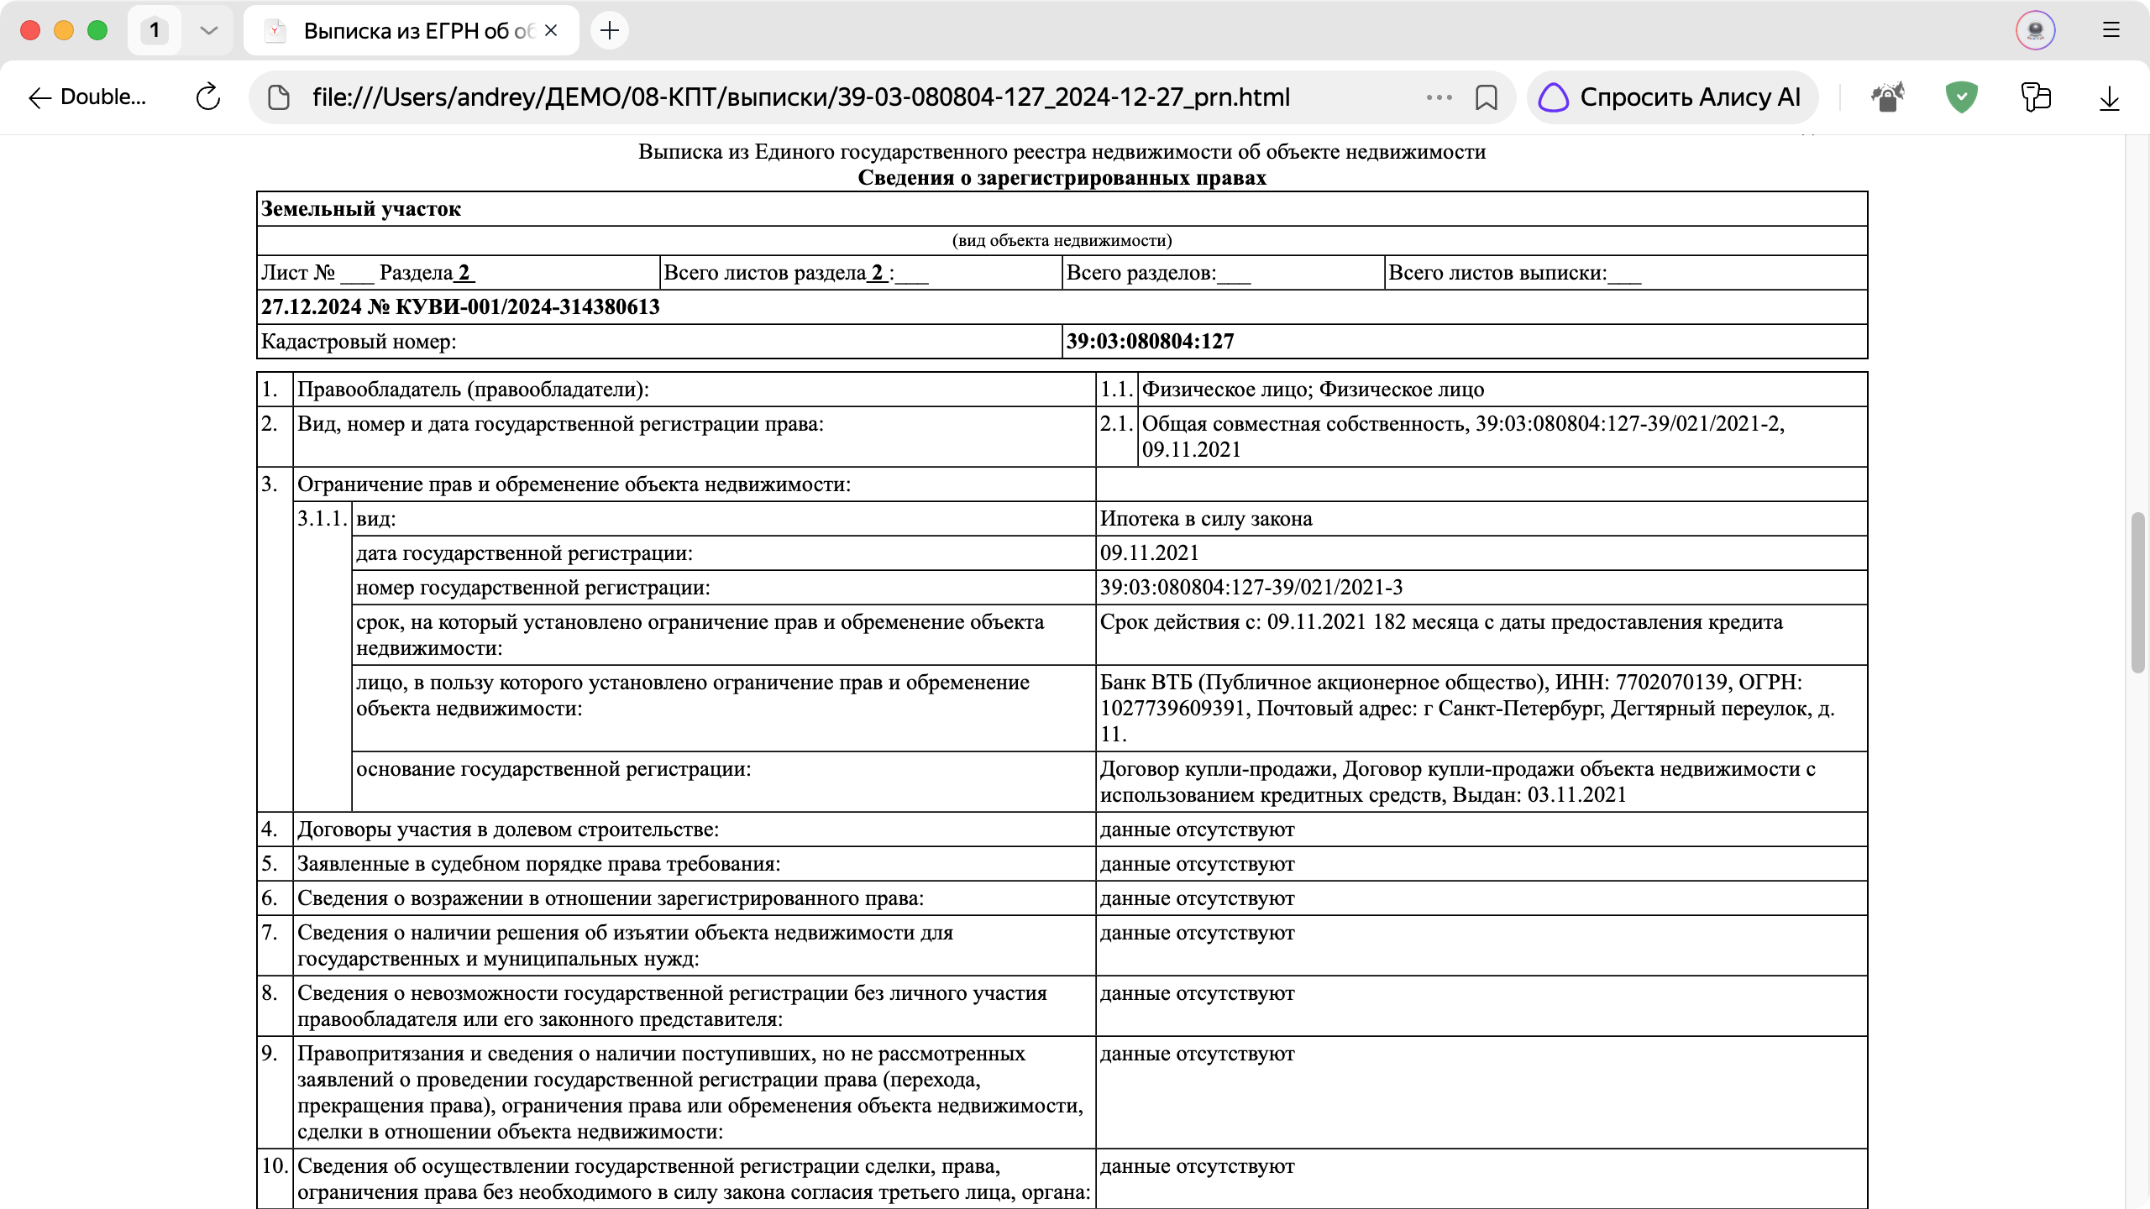Click cadastral number 39:03:080804:127 cell
The height and width of the screenshot is (1209, 2150).
(x=1465, y=342)
